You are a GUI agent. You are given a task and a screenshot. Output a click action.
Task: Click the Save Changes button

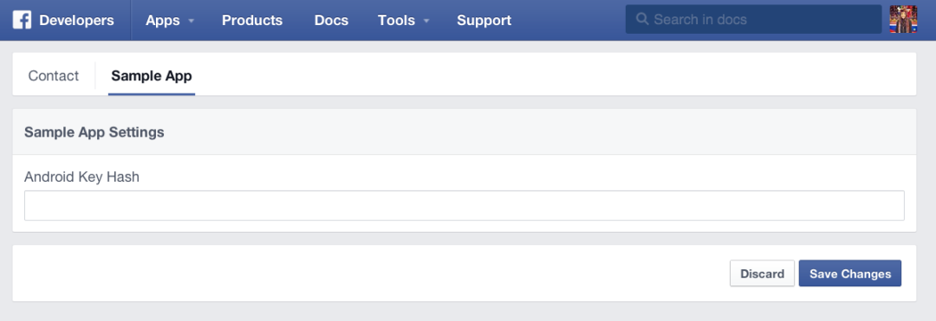[x=850, y=273]
